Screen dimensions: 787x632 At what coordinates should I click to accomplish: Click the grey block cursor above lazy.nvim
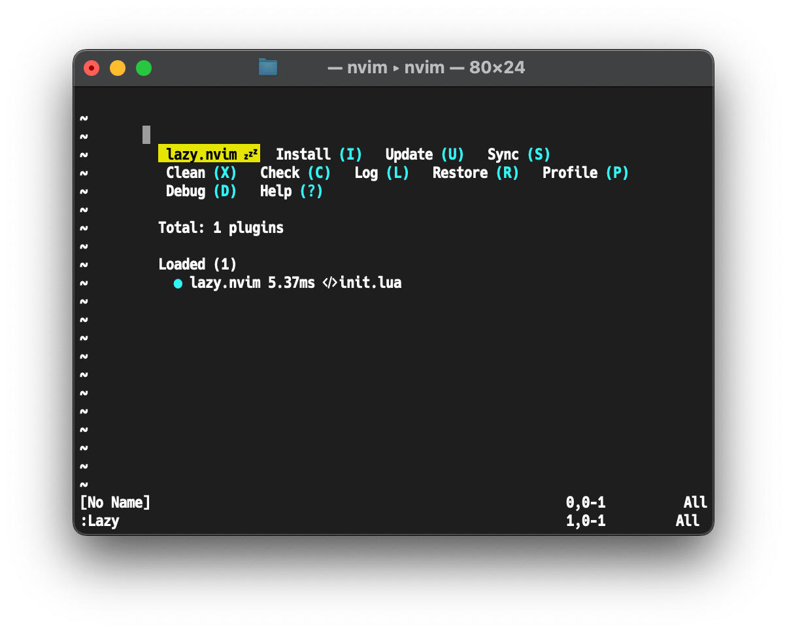pyautogui.click(x=146, y=135)
